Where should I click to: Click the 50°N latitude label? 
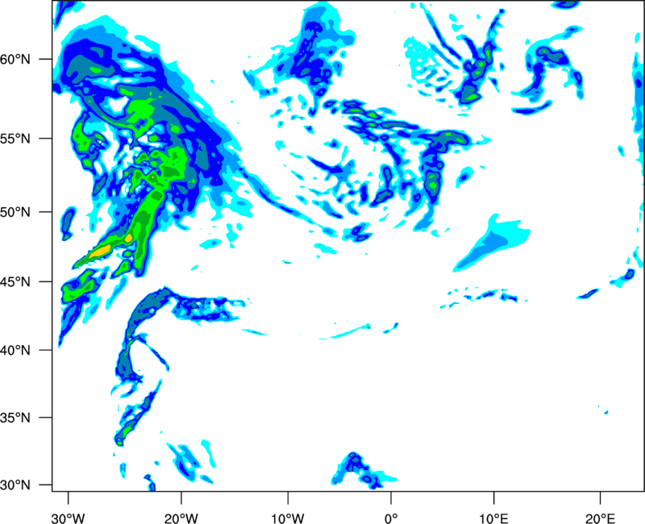[15, 212]
